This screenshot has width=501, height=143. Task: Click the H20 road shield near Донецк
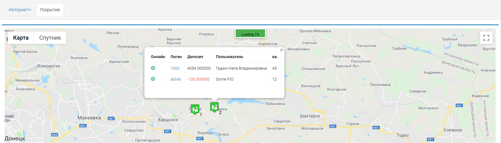[55, 135]
